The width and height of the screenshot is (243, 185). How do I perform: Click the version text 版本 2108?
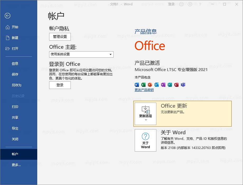pos(193,148)
